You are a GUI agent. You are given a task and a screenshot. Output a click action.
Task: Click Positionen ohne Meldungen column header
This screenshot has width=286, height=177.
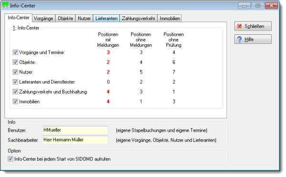click(x=141, y=40)
